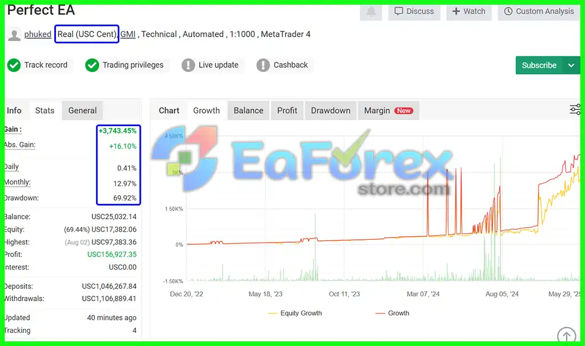Click the +3,743.45% gain value
The image size is (585, 346).
coord(118,131)
